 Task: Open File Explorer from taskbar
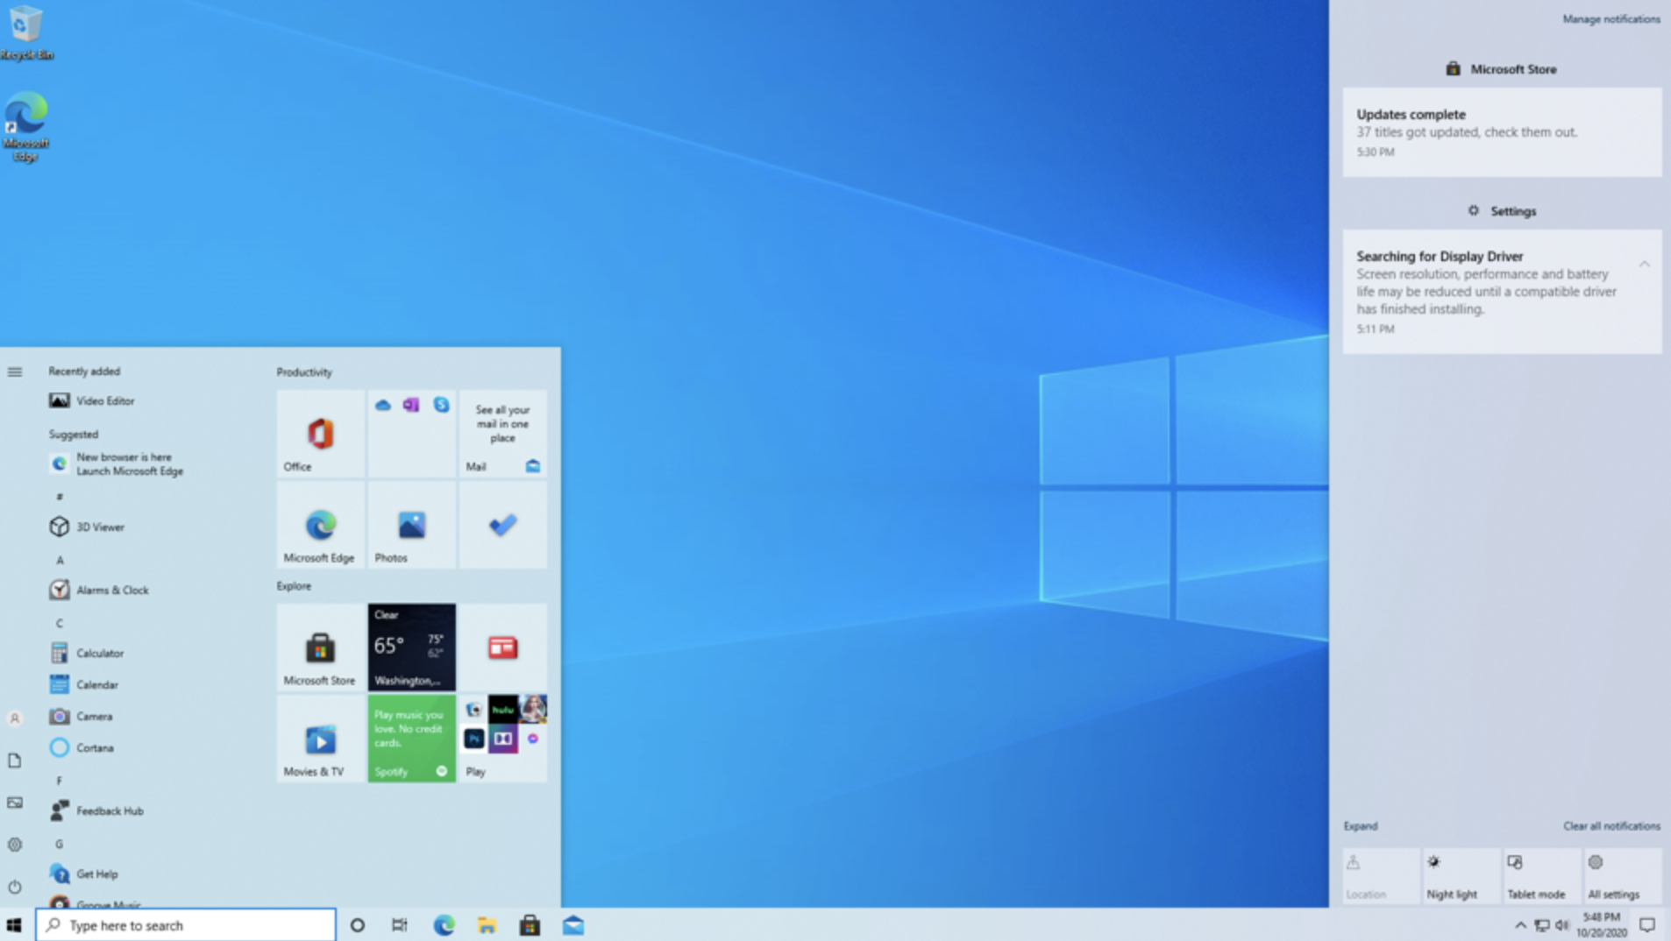tap(487, 925)
